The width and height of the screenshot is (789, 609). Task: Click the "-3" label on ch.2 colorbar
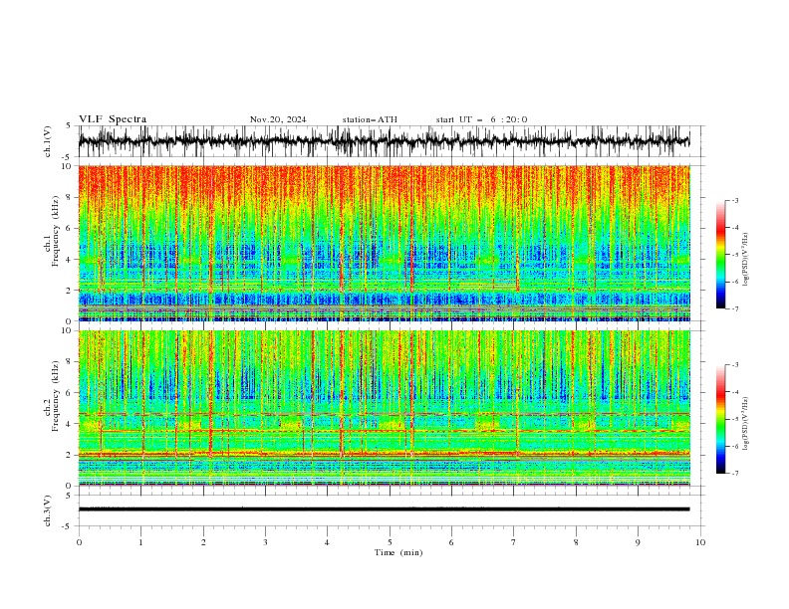(x=735, y=365)
